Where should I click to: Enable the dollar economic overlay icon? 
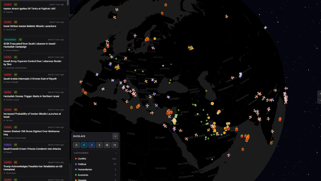pos(99,145)
